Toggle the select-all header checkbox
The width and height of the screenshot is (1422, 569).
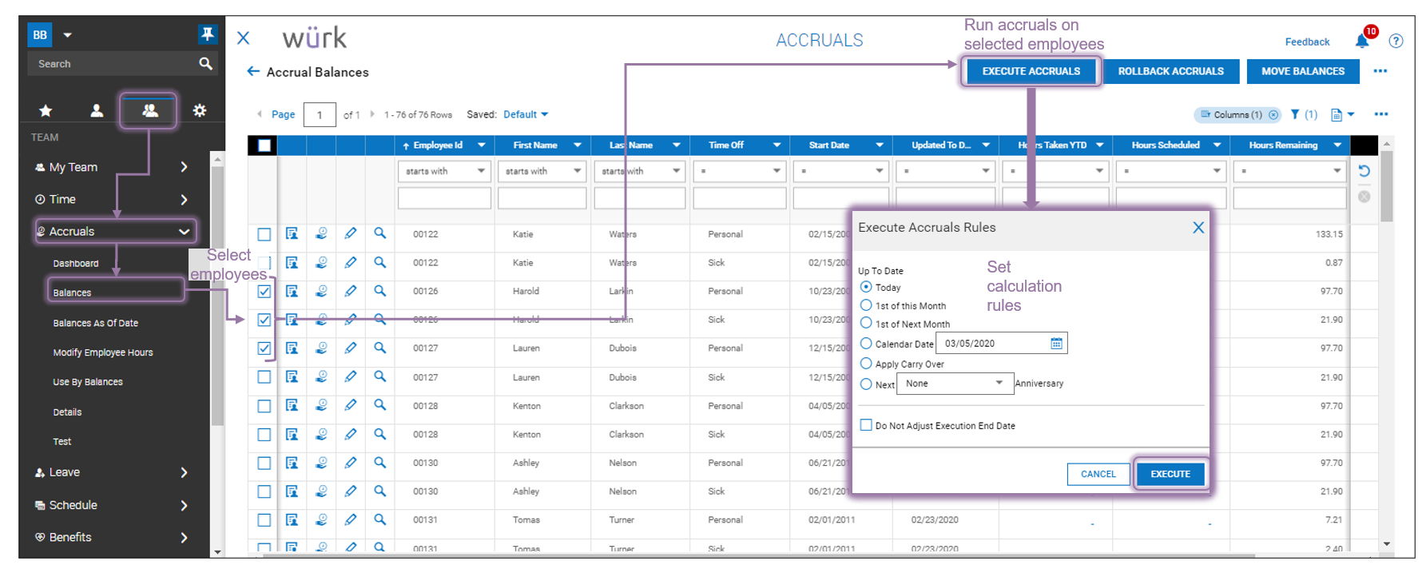[x=264, y=145]
